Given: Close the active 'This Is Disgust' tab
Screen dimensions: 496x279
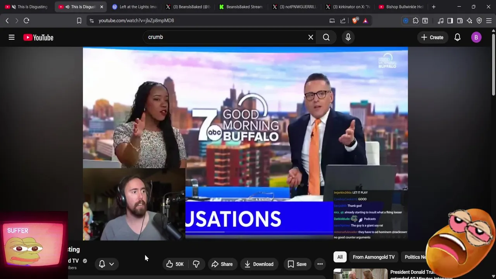Looking at the screenshot, I should 102,7.
